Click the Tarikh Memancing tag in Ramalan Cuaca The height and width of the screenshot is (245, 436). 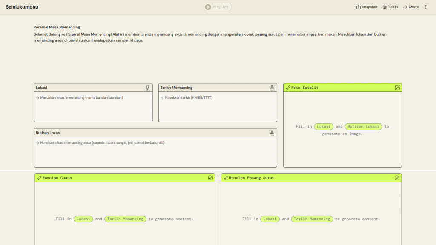click(x=125, y=219)
